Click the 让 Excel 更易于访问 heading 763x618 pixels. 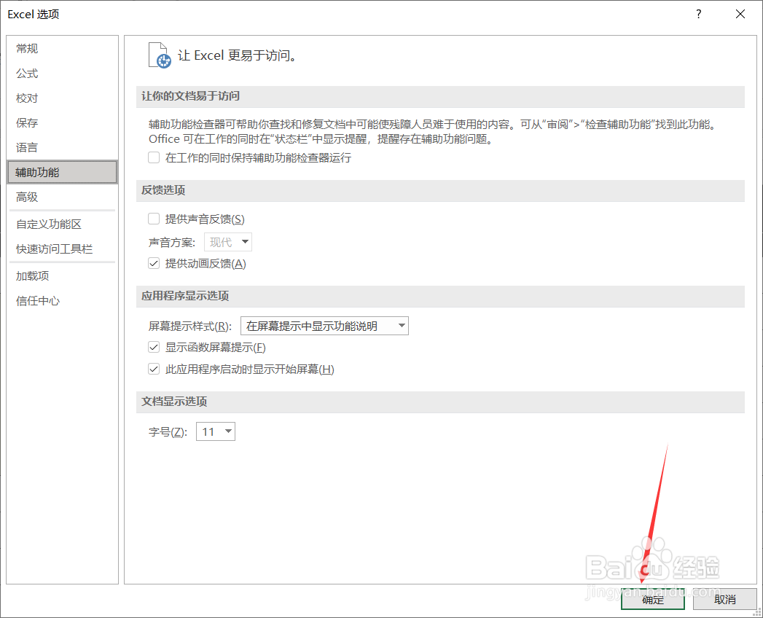click(x=237, y=55)
